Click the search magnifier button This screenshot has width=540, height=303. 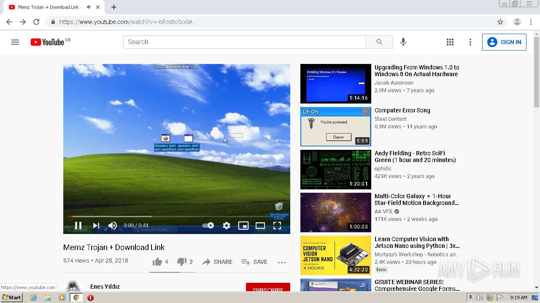tap(379, 42)
